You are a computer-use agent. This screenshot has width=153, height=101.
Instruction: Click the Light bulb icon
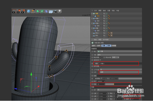pyautogui.click(x=60, y=11)
